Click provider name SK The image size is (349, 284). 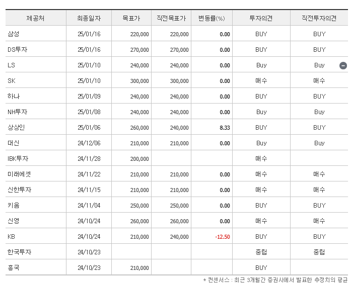(x=12, y=80)
